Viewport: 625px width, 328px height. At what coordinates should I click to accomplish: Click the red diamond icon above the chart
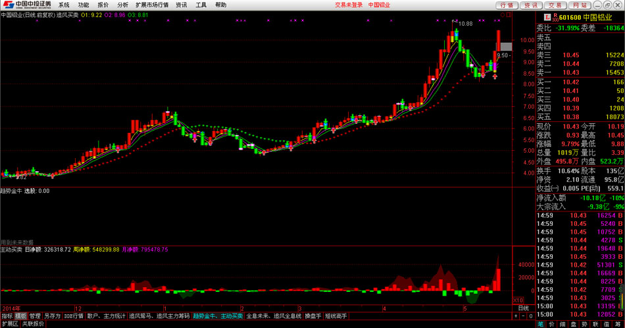pyautogui.click(x=503, y=14)
